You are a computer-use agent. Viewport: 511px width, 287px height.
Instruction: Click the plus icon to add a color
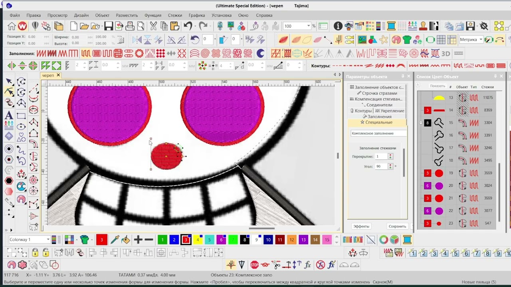[138, 240]
